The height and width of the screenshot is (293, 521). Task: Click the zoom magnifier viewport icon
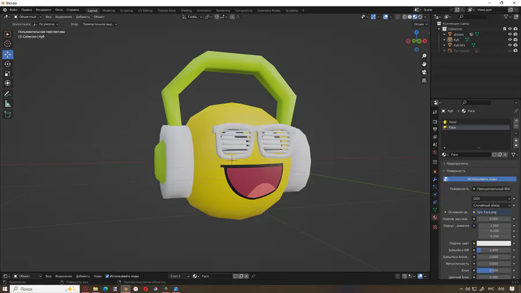point(424,56)
